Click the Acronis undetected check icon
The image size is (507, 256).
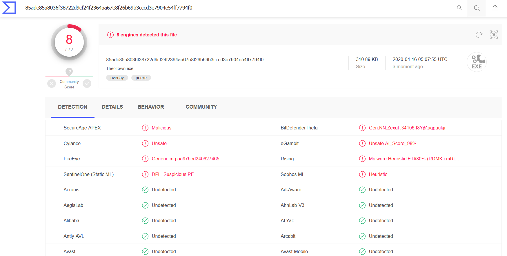(145, 190)
